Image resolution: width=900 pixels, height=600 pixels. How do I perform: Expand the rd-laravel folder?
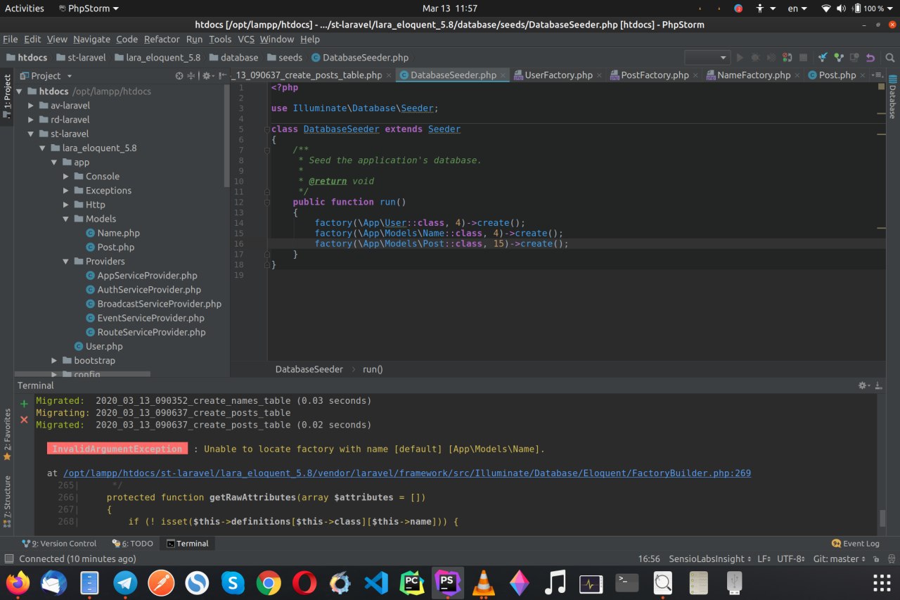point(31,120)
